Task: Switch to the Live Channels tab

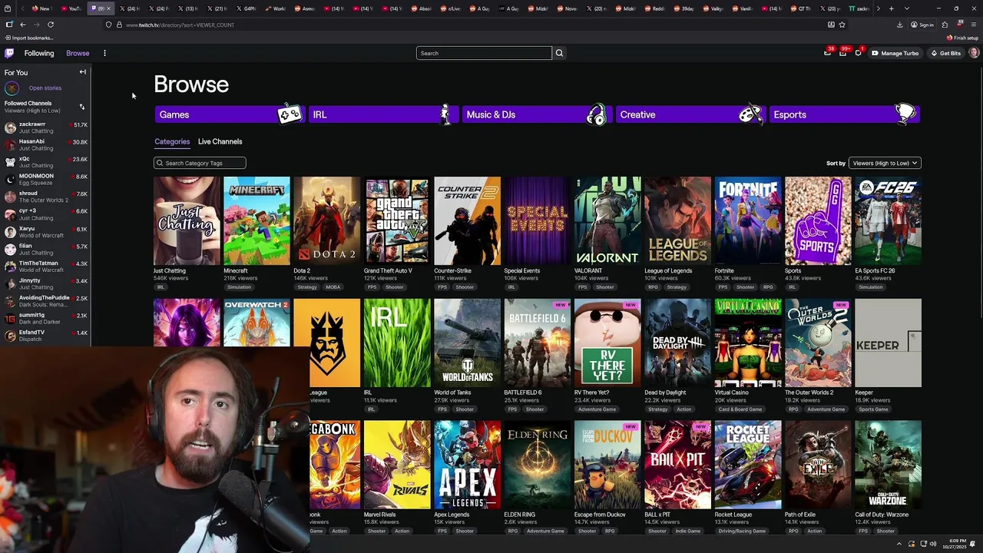Action: [x=220, y=141]
